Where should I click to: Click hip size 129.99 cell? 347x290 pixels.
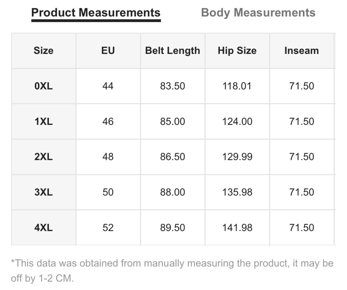point(237,157)
